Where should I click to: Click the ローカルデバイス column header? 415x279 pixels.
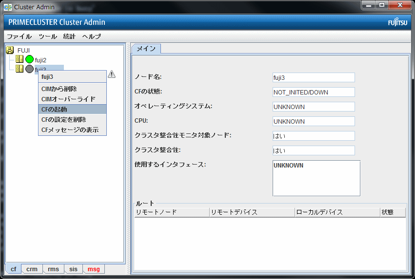point(337,212)
